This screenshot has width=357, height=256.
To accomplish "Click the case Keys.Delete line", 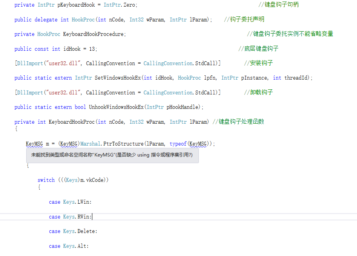I will [73, 231].
